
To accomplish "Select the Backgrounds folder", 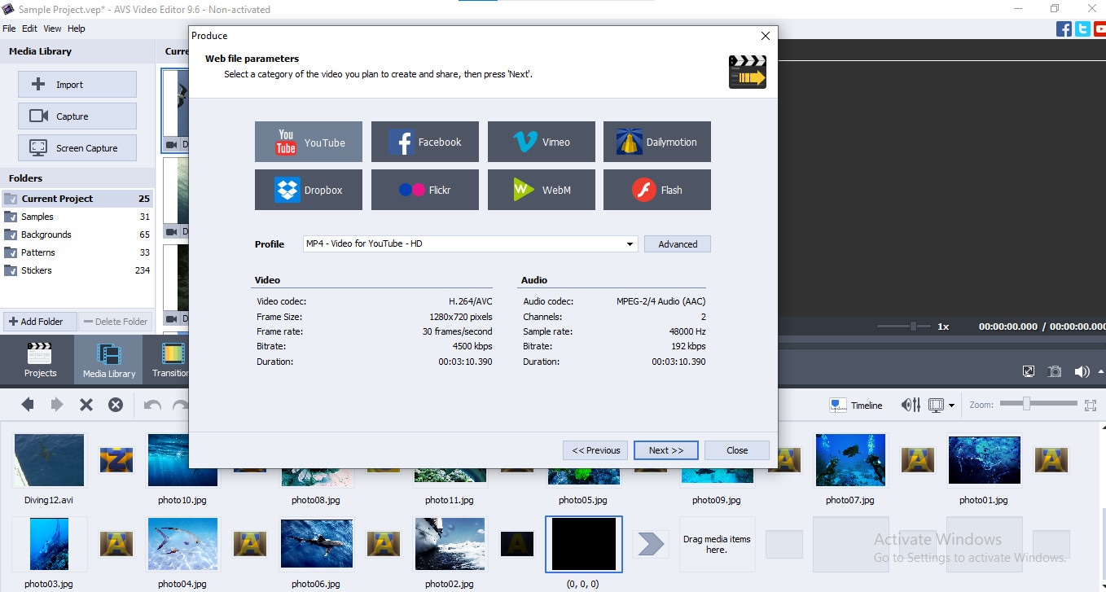I will coord(77,235).
